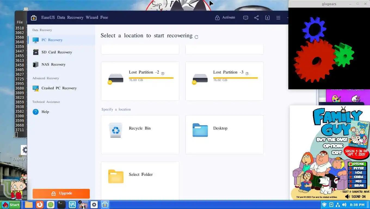370x209 pixels.
Task: Open the green app grid taskbar icon
Action: (x=50, y=205)
